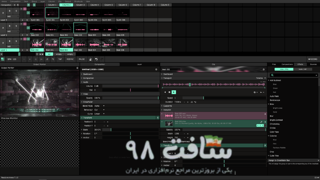
Task: Collapse the Colorize effect group
Action: pos(269,136)
